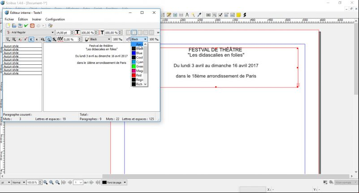359x193 pixels.
Task: Select Red in the color list
Action: point(137,76)
